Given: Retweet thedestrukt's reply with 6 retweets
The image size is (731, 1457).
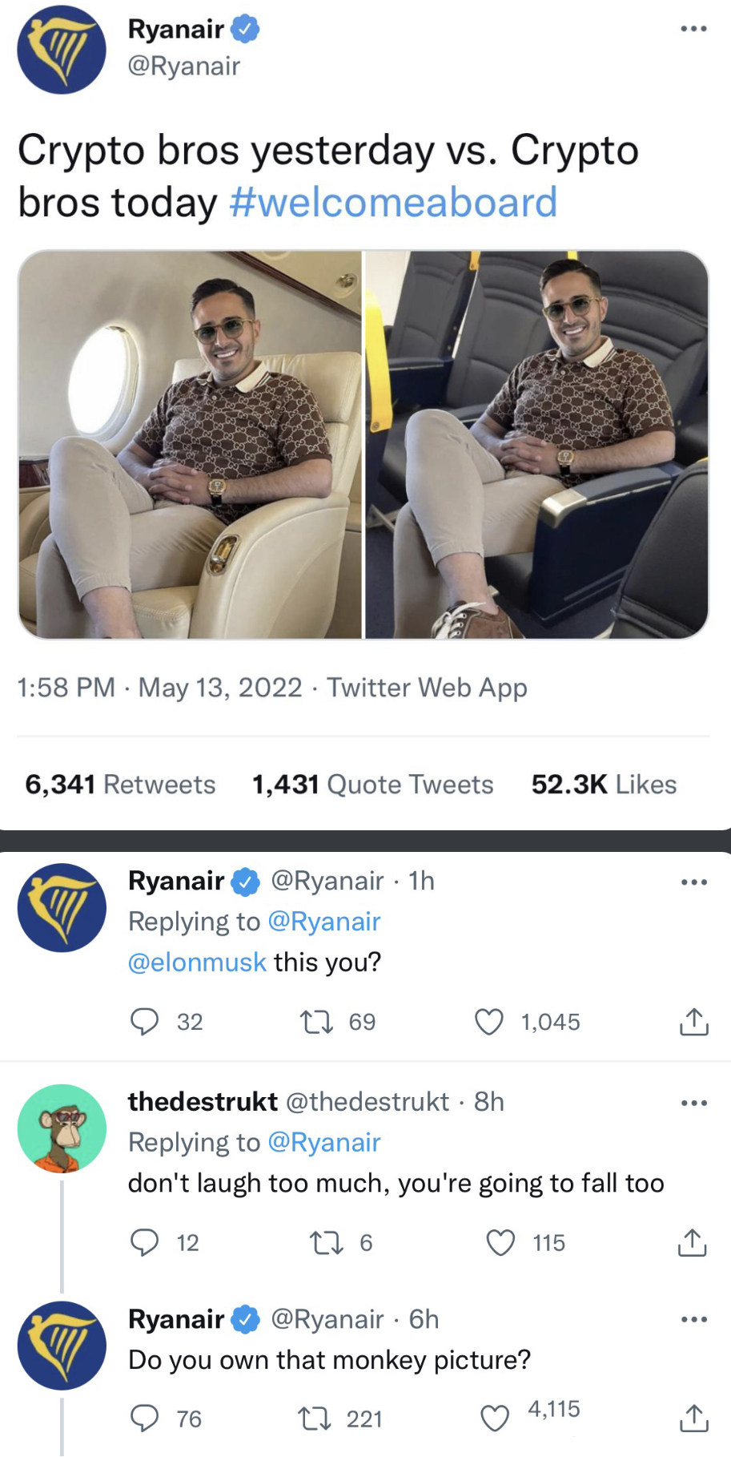Looking at the screenshot, I should point(324,1242).
